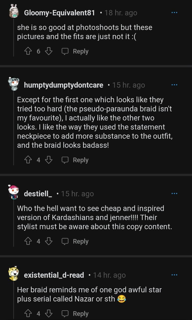Downvote destiell_'s Kardashians comment
192x320 pixels.
coord(49,241)
